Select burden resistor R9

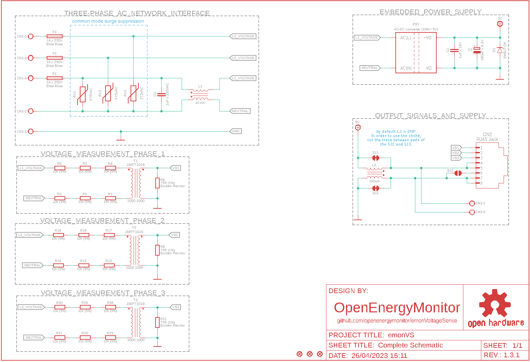pos(157,183)
